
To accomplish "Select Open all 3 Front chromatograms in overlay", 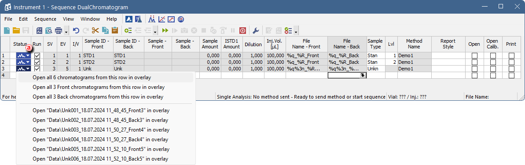I will click(106, 88).
